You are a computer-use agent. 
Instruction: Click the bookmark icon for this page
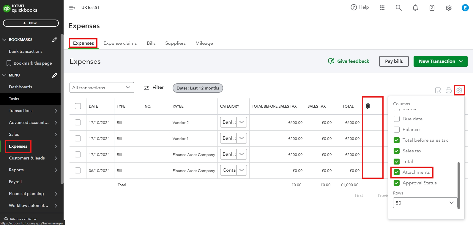(x=9, y=63)
